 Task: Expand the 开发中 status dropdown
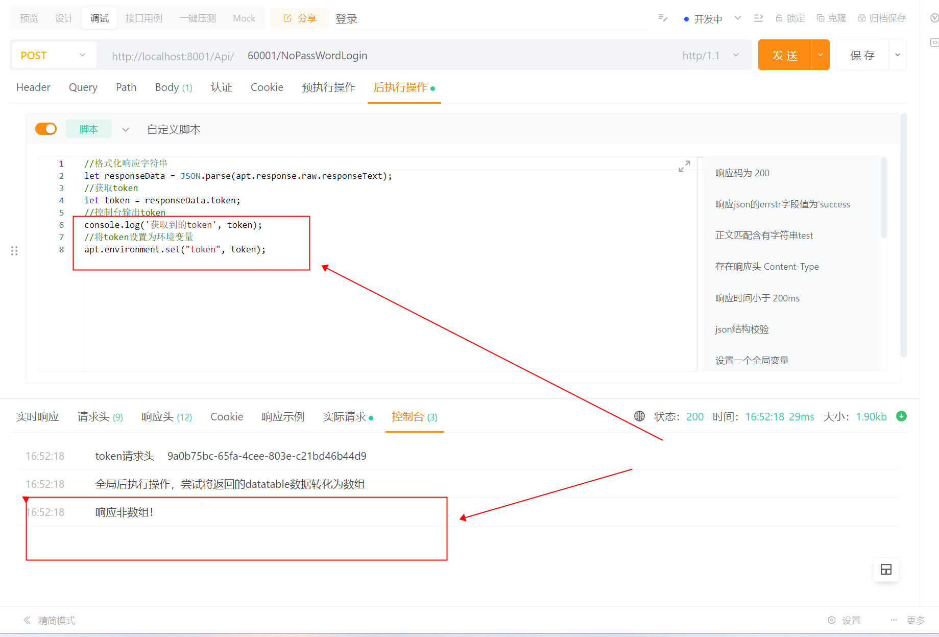click(x=738, y=18)
